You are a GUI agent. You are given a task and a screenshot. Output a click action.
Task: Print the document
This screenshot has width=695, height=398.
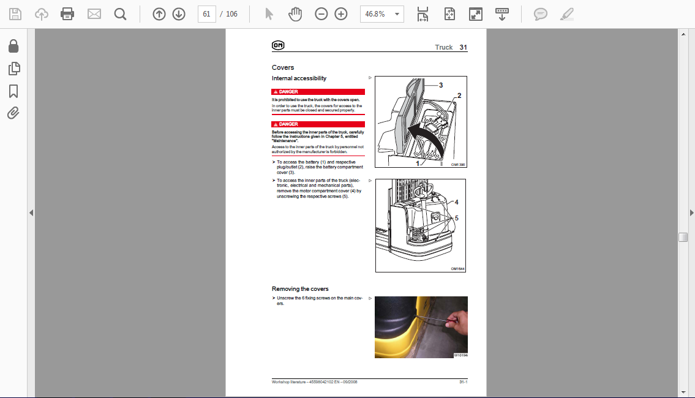[x=67, y=14]
